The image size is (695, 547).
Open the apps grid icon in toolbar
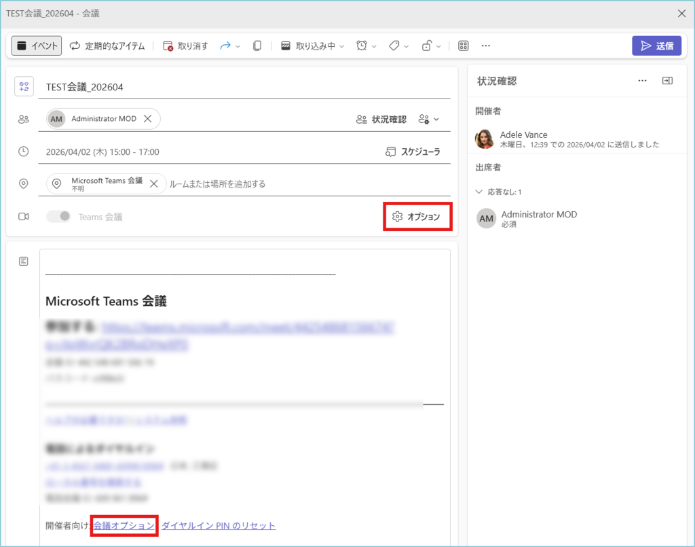click(464, 46)
